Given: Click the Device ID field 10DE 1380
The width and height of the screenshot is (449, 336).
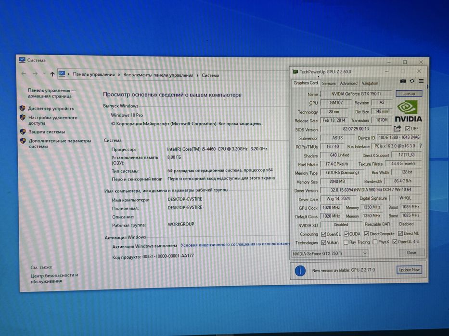Looking at the screenshot, I should point(399,137).
